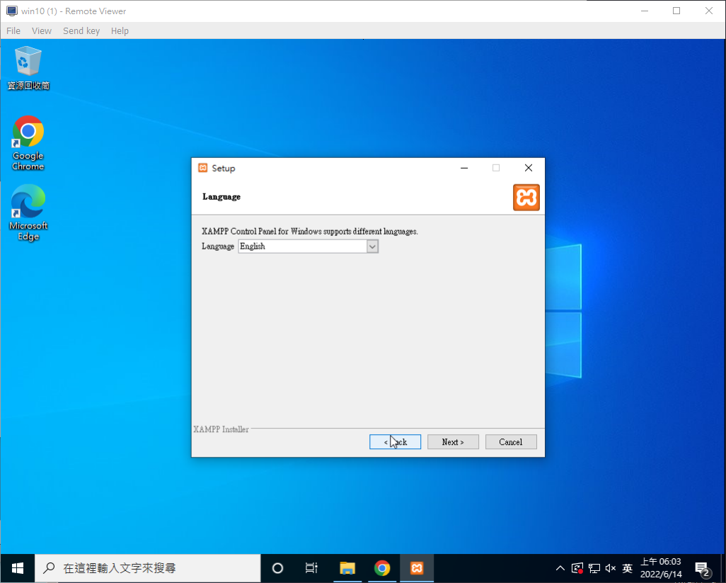Image resolution: width=726 pixels, height=583 pixels.
Task: Click the Chrome icon in the taskbar
Action: coord(382,568)
